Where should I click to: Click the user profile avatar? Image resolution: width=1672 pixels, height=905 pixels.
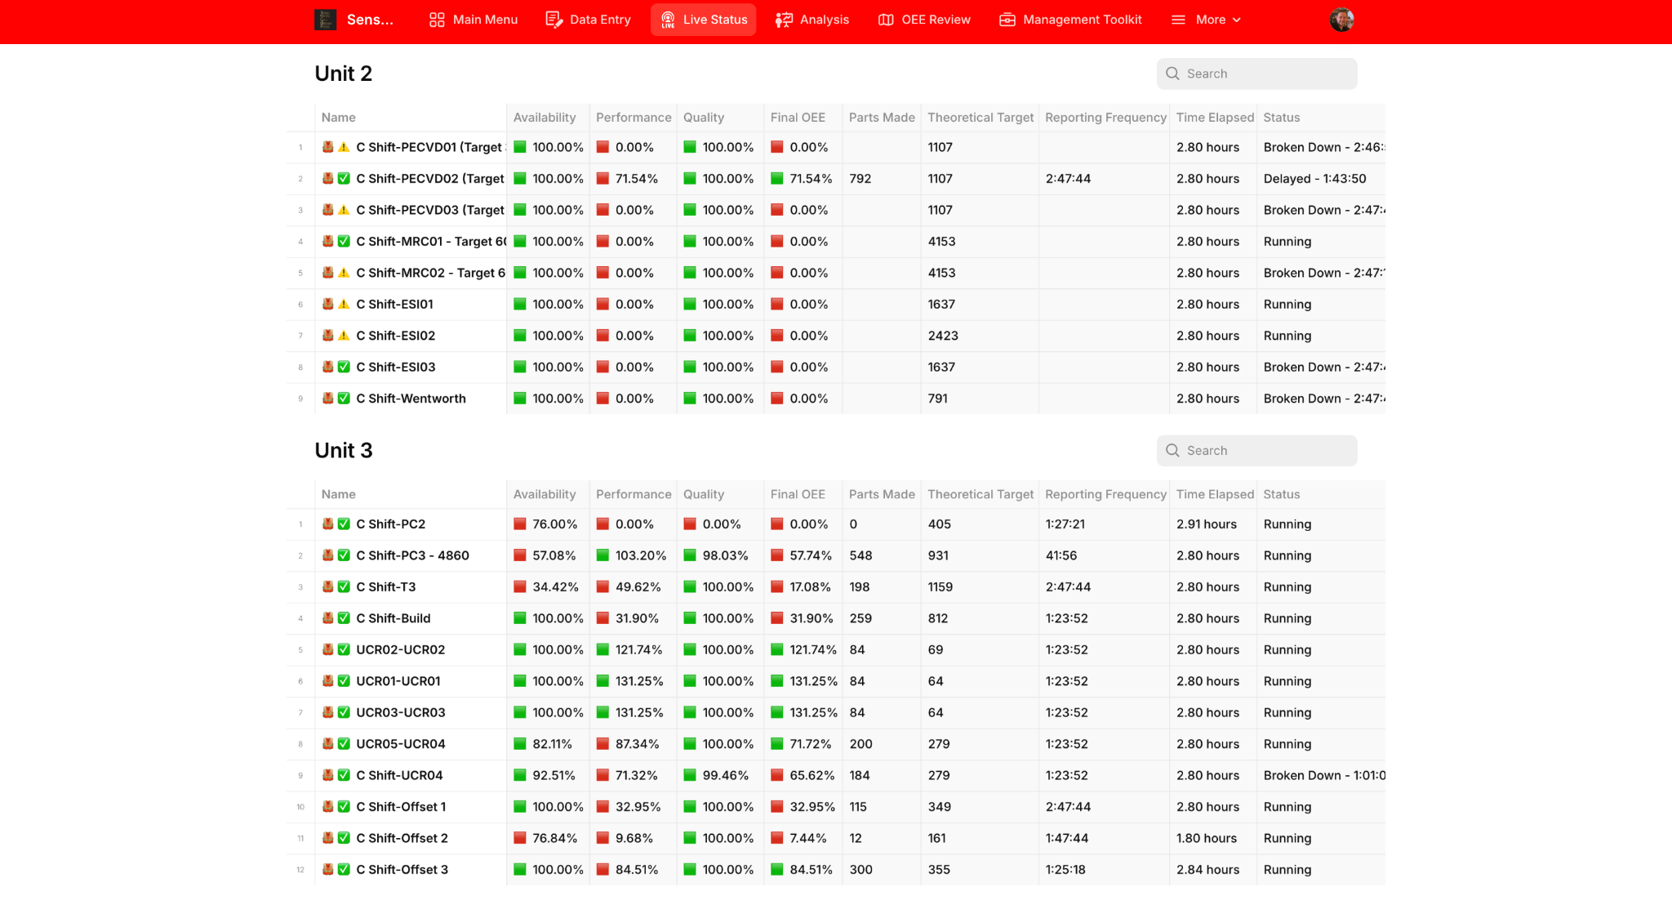[1341, 20]
